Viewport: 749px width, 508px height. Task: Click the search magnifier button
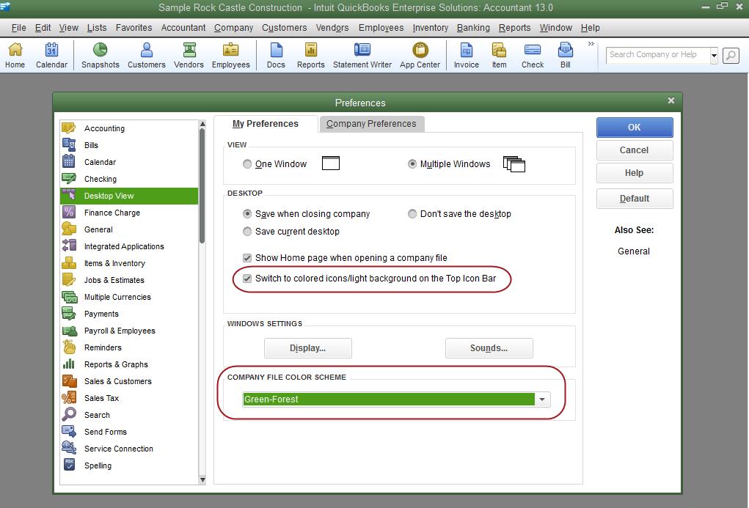pos(731,56)
